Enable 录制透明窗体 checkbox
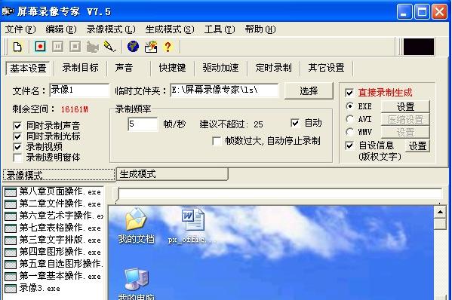The image size is (452, 300). [x=17, y=158]
